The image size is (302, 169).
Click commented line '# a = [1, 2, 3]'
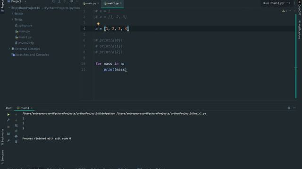tap(111, 17)
